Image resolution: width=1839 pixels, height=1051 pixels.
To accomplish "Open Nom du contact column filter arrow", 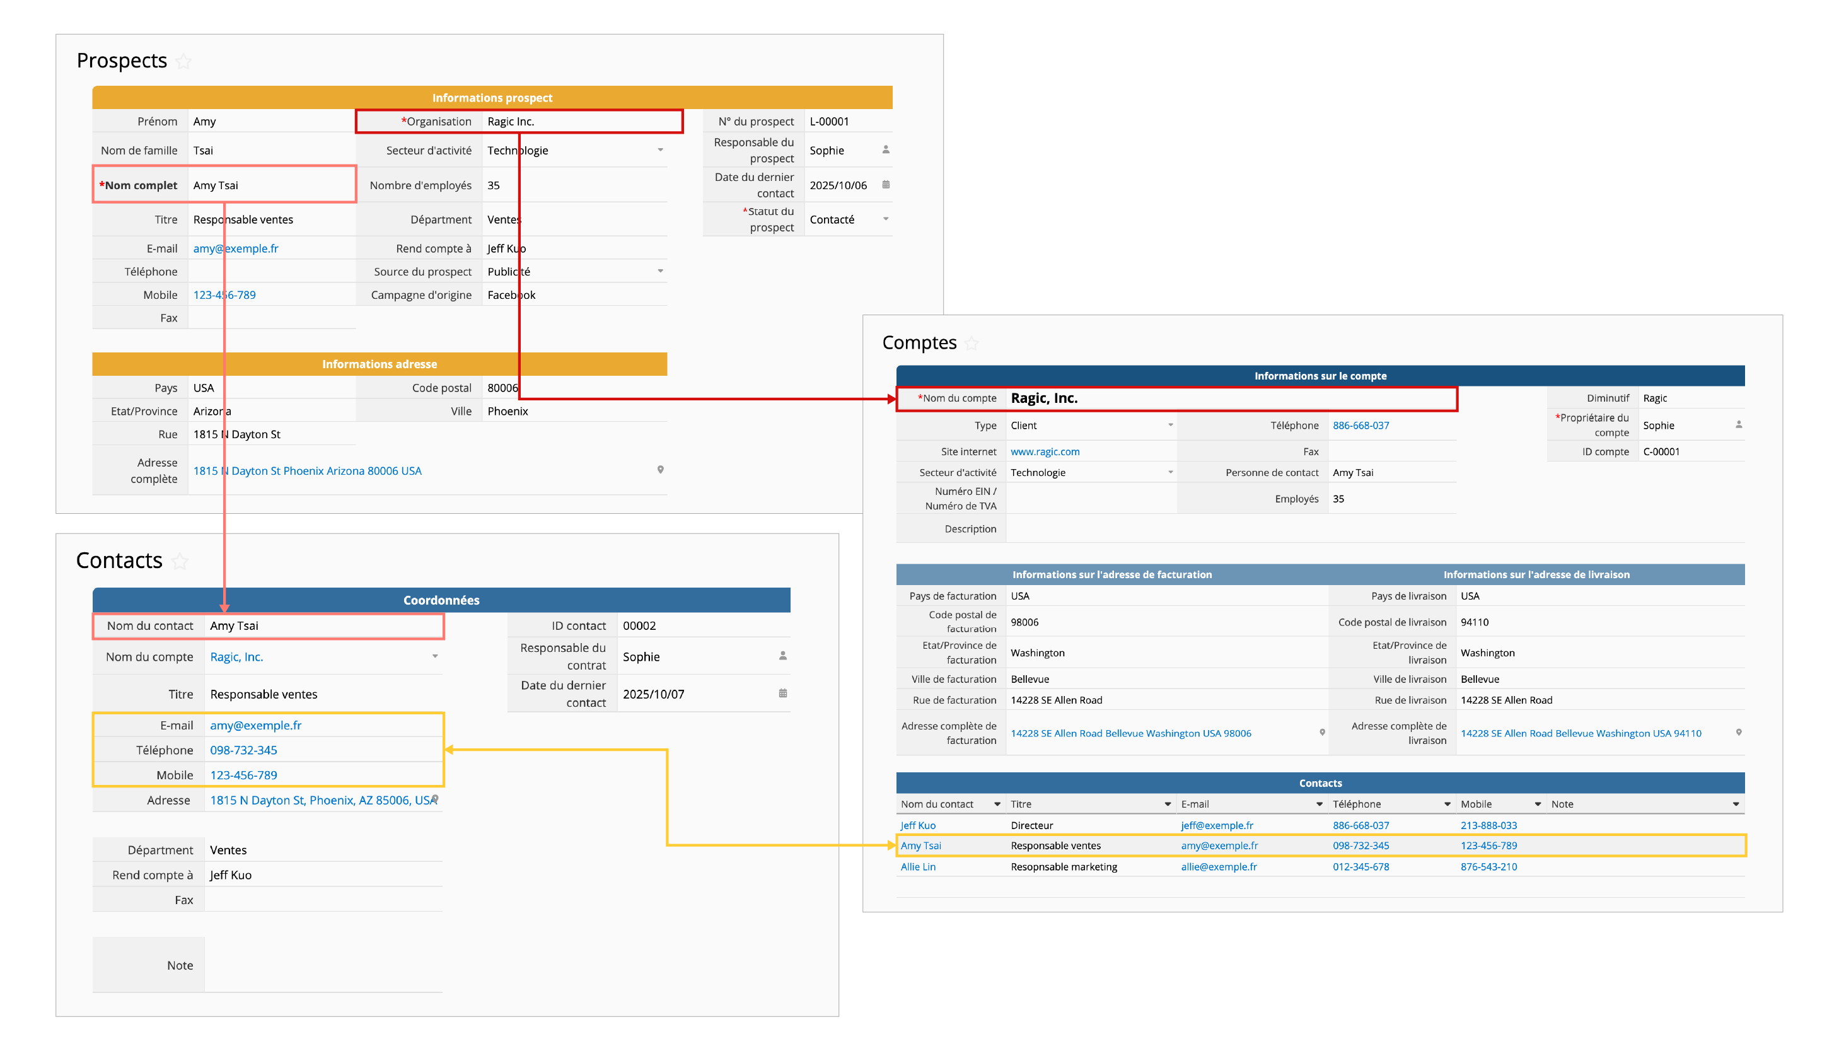I will 997,804.
